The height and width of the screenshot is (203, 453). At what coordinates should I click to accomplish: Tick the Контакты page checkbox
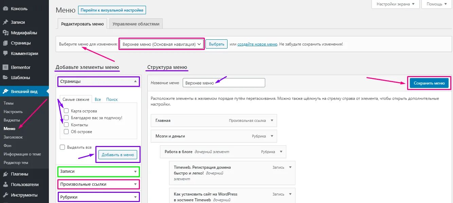point(66,125)
